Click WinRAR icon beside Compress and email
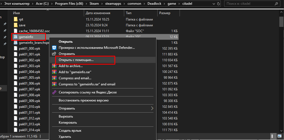This screenshot has height=140, width=284. tap(54, 78)
